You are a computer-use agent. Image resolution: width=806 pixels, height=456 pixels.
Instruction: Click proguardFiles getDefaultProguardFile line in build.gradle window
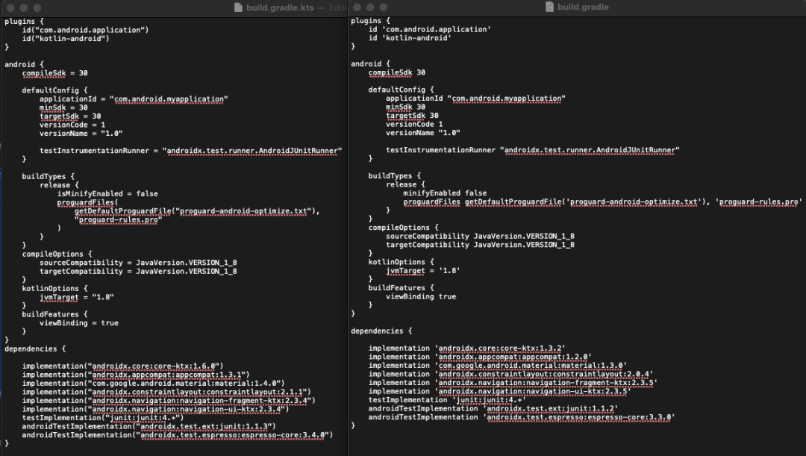coord(602,202)
